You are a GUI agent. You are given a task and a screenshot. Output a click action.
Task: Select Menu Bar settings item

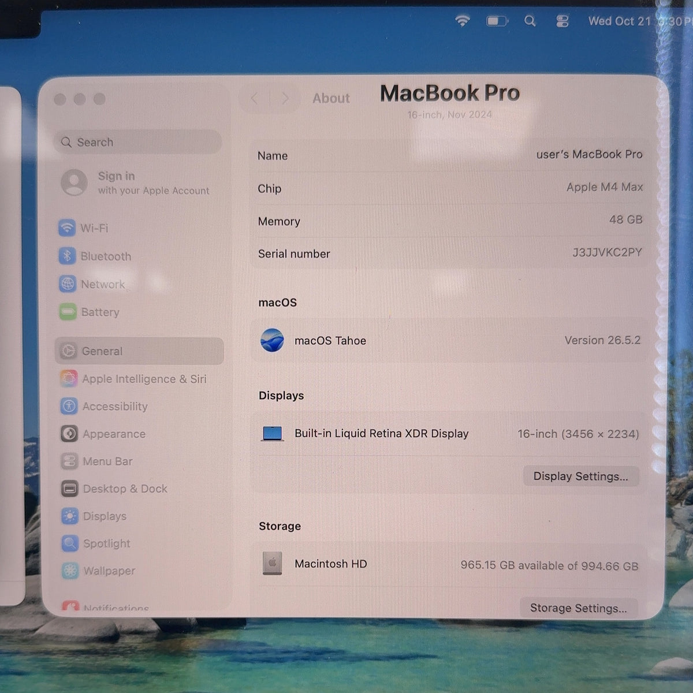tap(97, 461)
